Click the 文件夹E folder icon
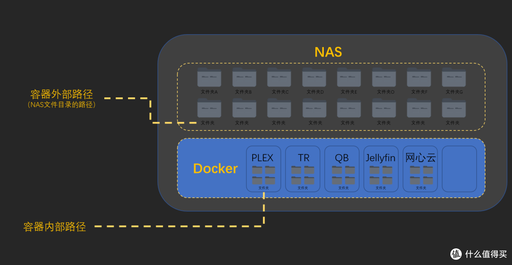This screenshot has height=265, width=512. point(349,77)
